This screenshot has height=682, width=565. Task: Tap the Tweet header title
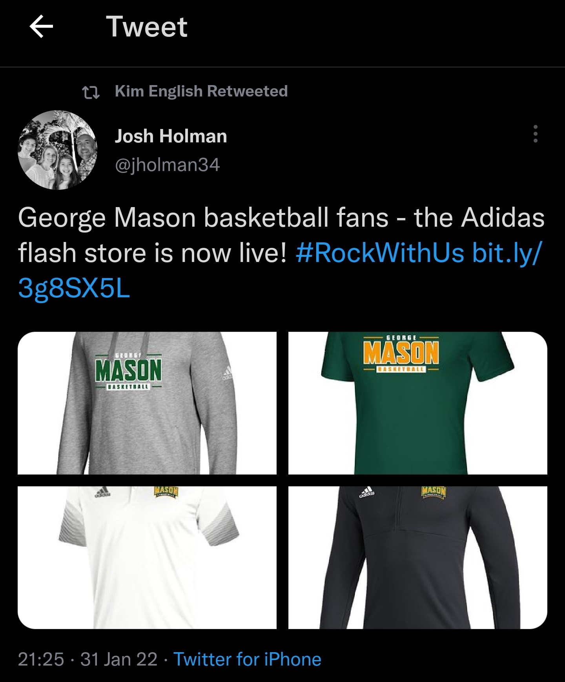(147, 27)
